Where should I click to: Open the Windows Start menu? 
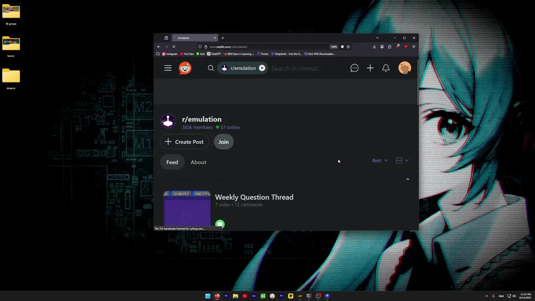[208, 296]
